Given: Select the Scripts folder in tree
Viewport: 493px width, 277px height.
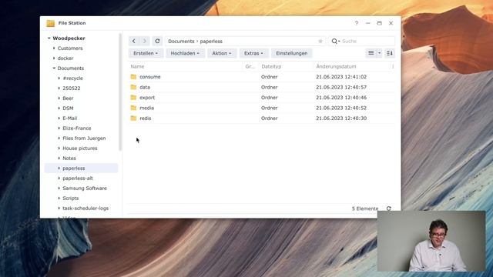Looking at the screenshot, I should click(70, 199).
